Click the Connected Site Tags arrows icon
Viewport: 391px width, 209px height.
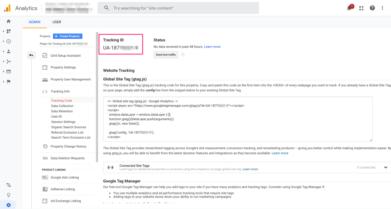tap(110, 168)
